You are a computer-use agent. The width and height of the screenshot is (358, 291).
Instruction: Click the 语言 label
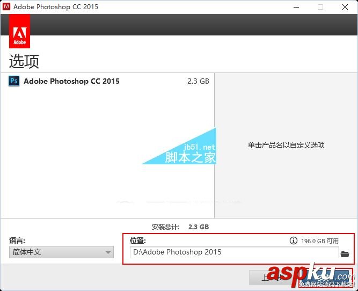pyautogui.click(x=17, y=241)
